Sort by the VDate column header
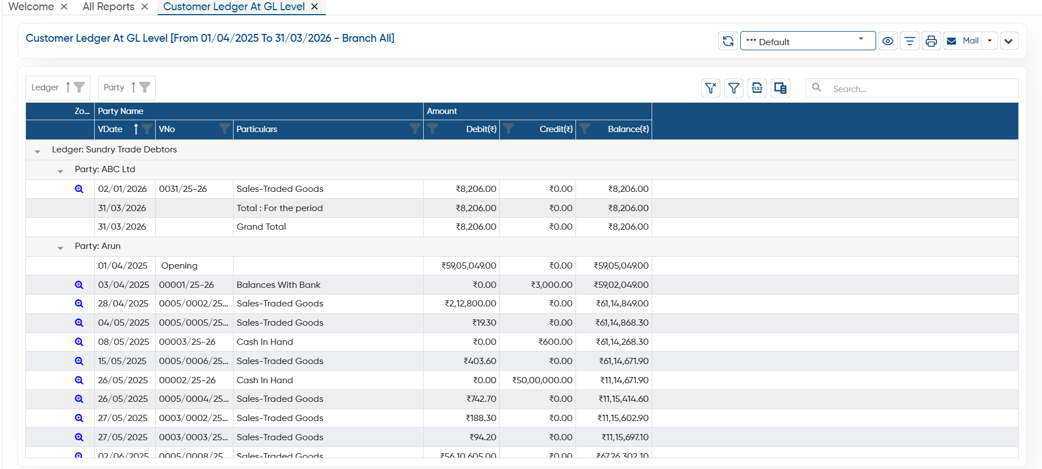This screenshot has height=469, width=1042. click(111, 129)
